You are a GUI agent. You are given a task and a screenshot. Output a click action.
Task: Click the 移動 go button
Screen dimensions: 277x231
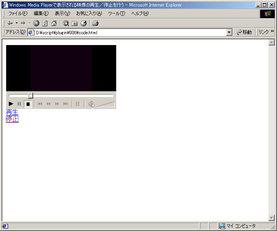[245, 32]
